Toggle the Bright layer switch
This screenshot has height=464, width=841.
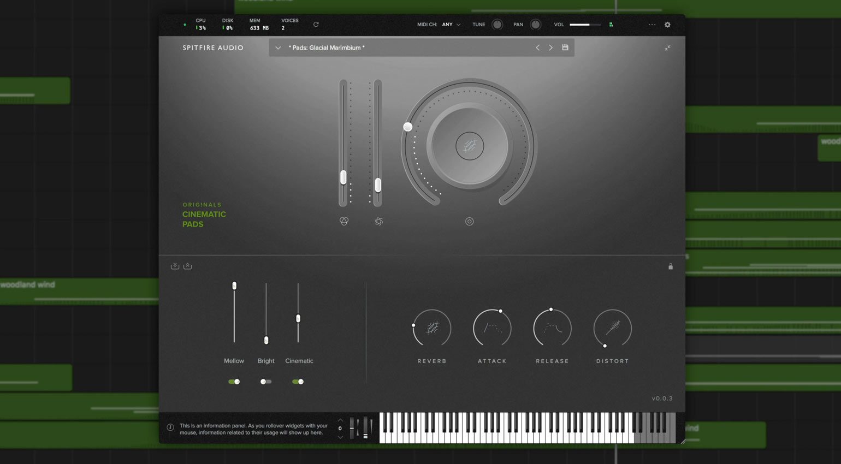tap(266, 382)
